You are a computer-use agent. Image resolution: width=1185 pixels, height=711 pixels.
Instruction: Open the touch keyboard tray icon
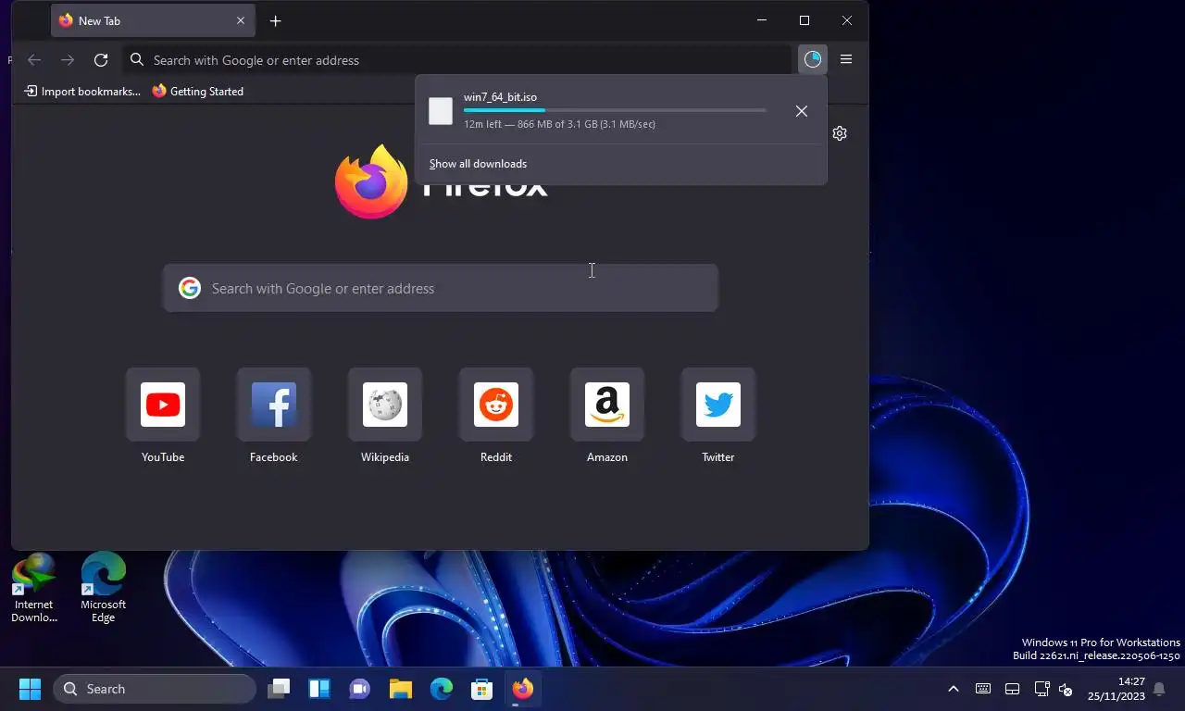tap(983, 689)
